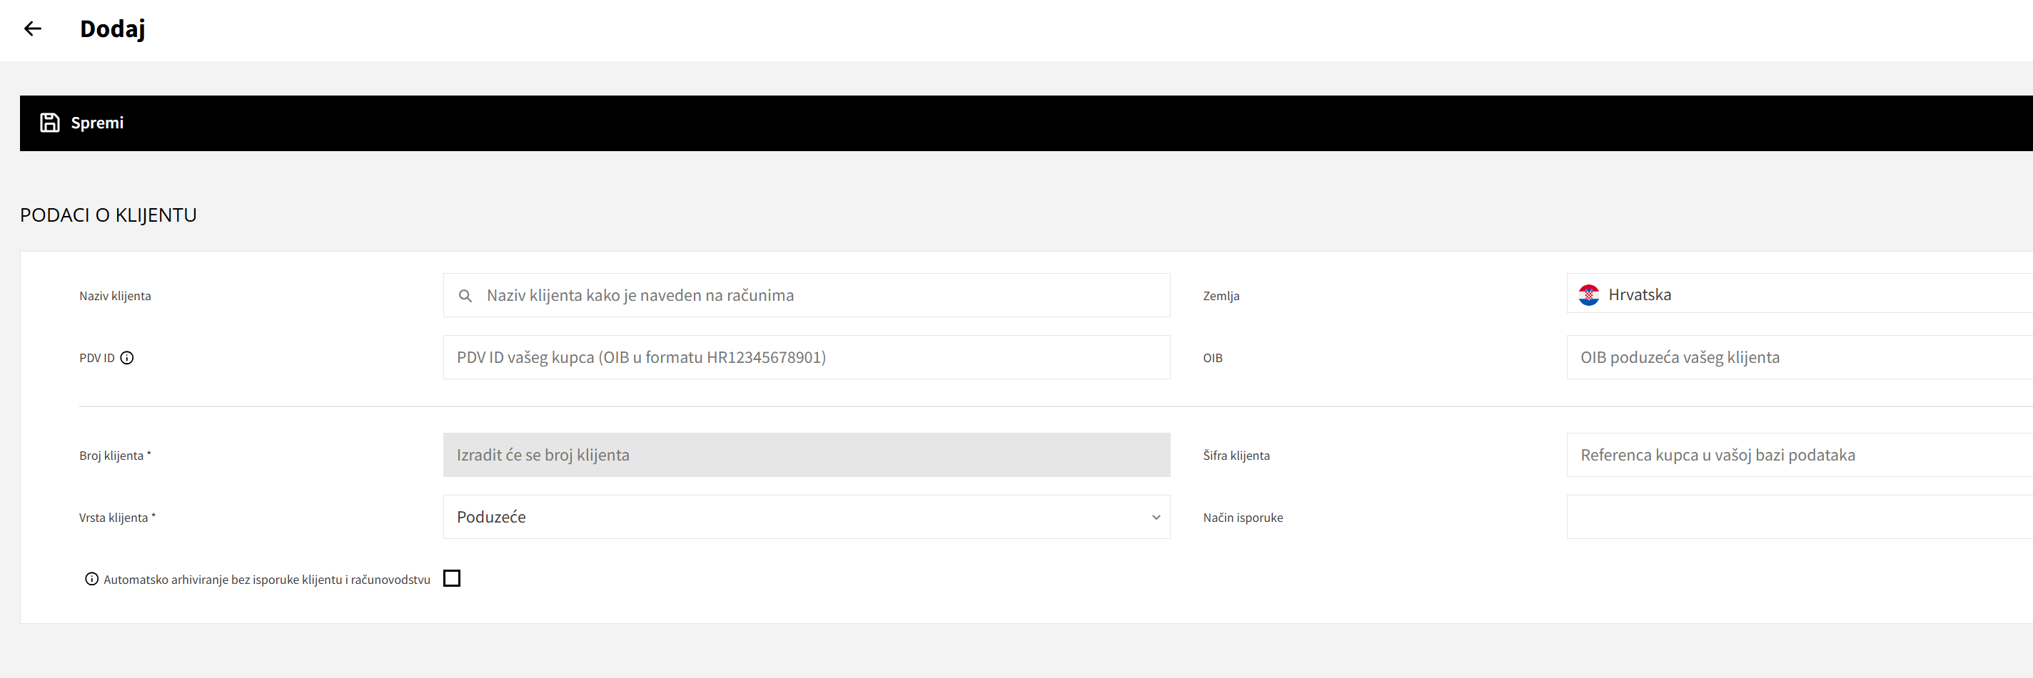Click the disabled Broj klijenta field
This screenshot has height=678, width=2033.
806,455
